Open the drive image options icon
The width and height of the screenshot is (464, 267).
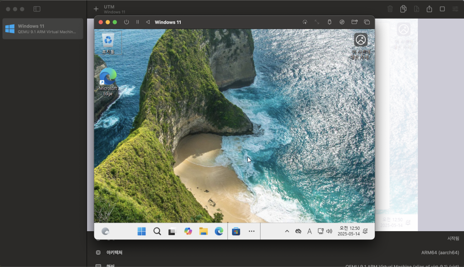point(342,22)
